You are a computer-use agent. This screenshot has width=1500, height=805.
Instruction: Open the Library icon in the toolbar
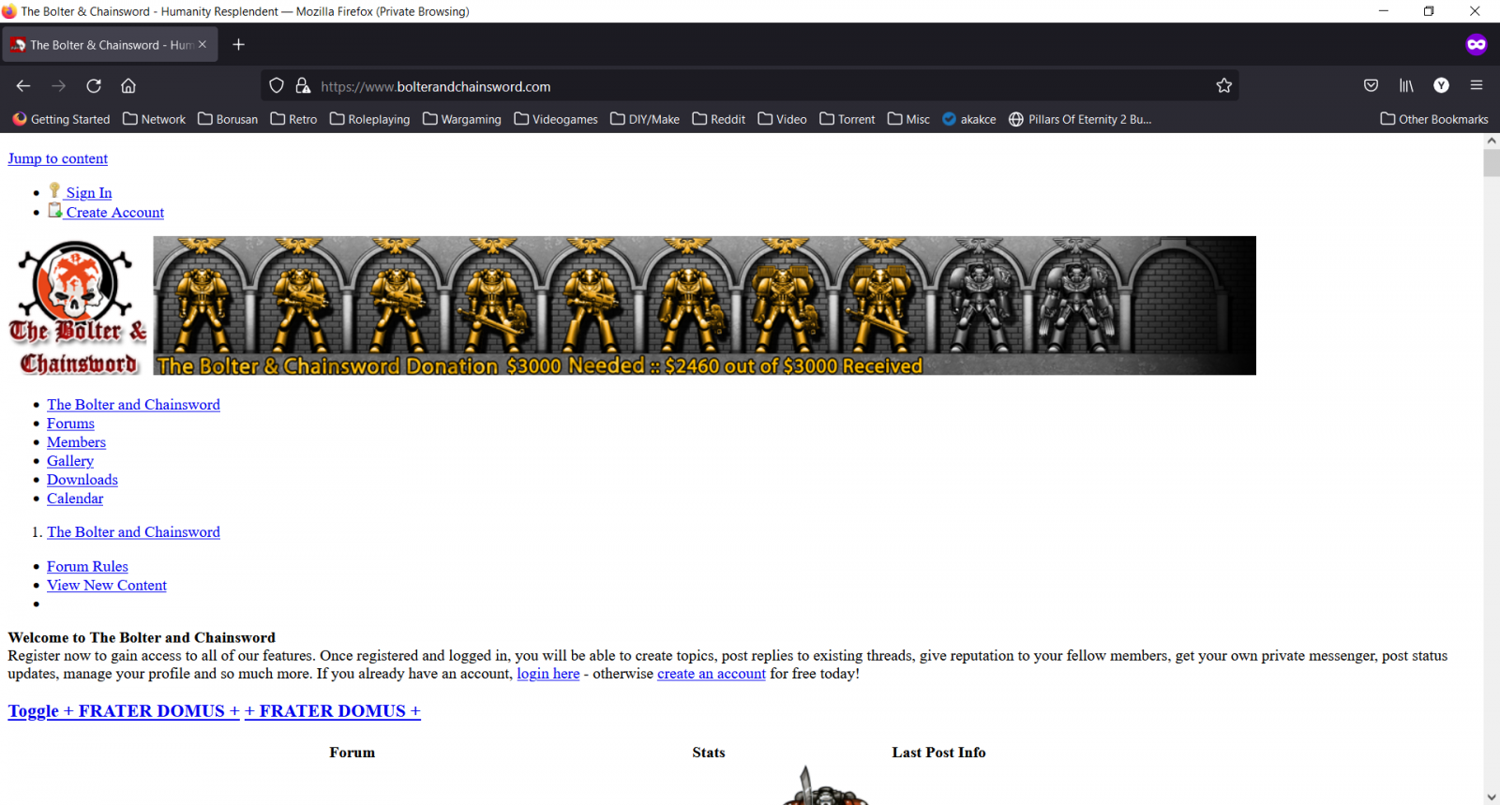1406,86
